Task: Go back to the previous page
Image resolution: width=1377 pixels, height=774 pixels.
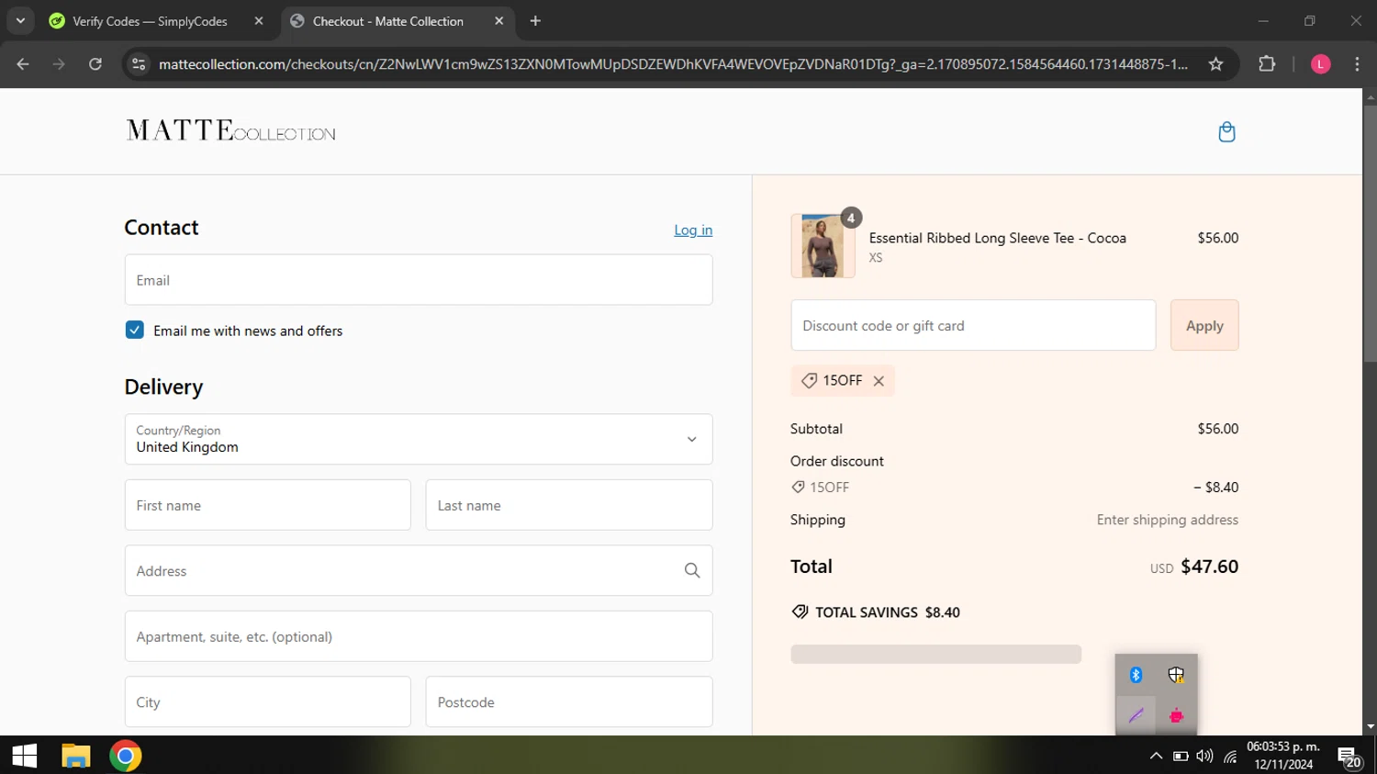Action: 23,64
